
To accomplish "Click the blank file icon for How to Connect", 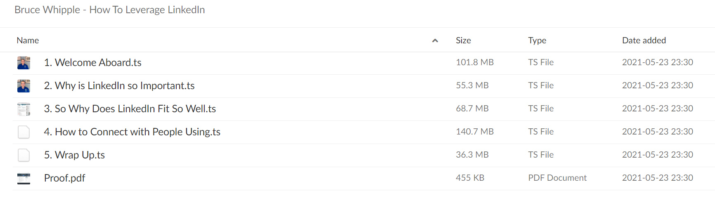I will [x=24, y=132].
